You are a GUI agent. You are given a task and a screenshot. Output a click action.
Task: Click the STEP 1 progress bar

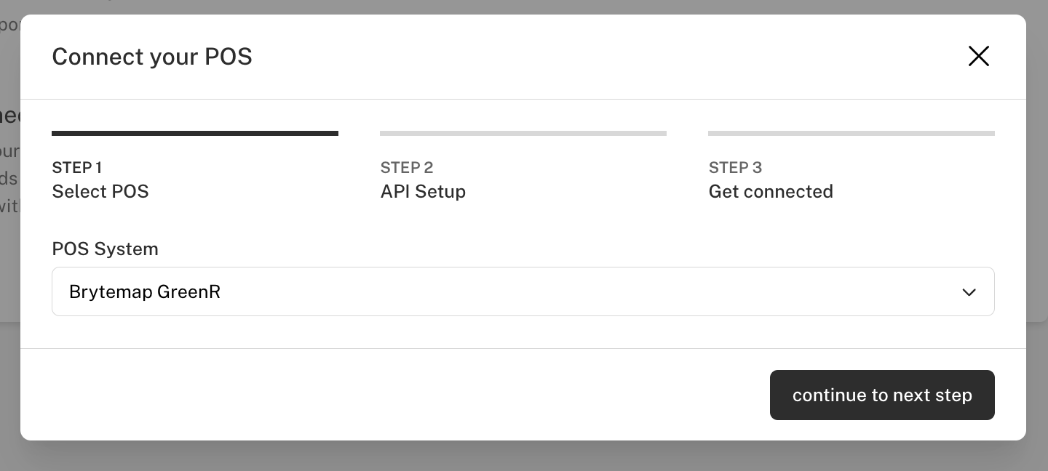coord(195,133)
